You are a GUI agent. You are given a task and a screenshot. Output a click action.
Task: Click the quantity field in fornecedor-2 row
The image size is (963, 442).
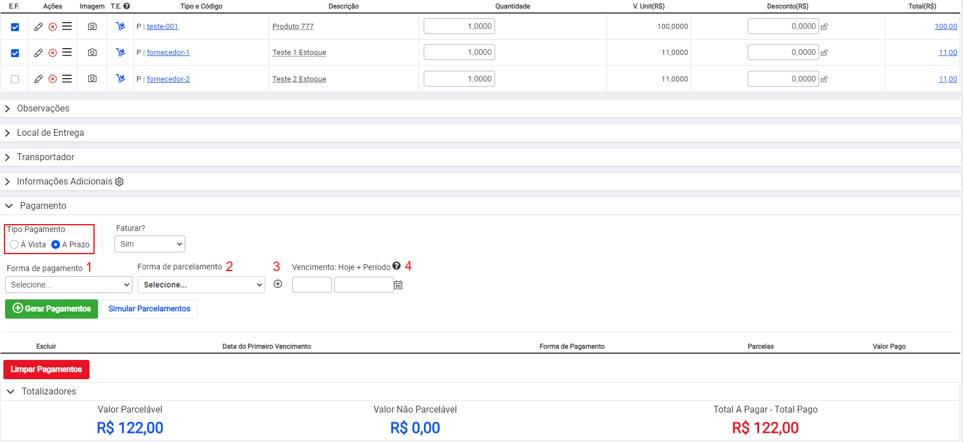[x=459, y=79]
